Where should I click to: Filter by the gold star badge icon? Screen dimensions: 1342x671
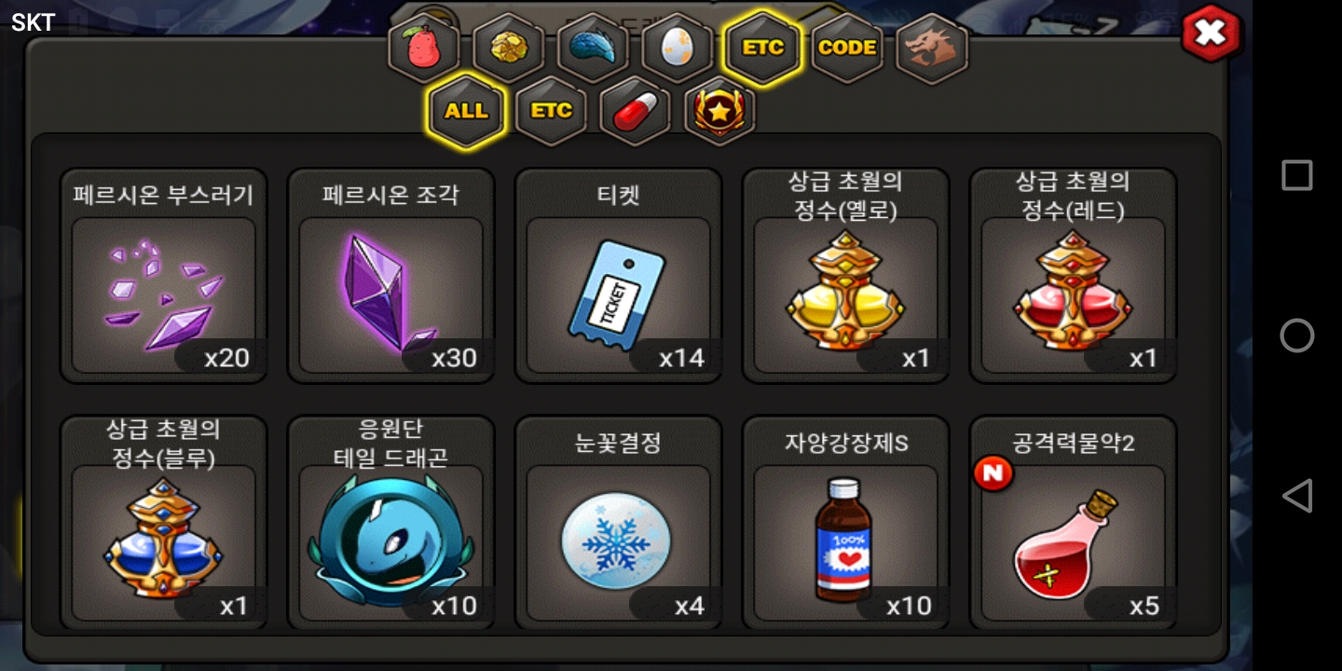point(719,111)
